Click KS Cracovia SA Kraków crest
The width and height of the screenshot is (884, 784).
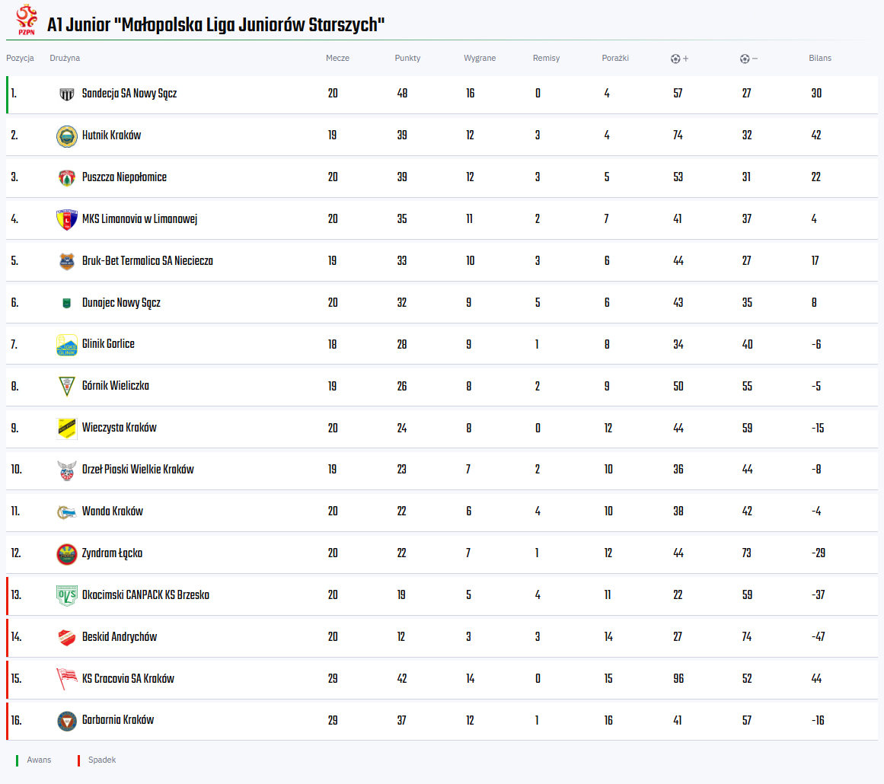[67, 679]
